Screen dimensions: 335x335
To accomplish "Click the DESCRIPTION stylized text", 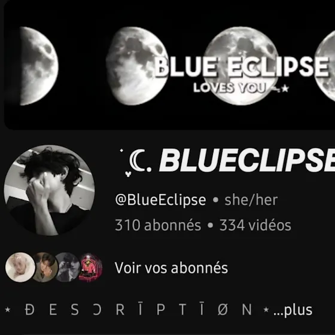I will pos(138,309).
